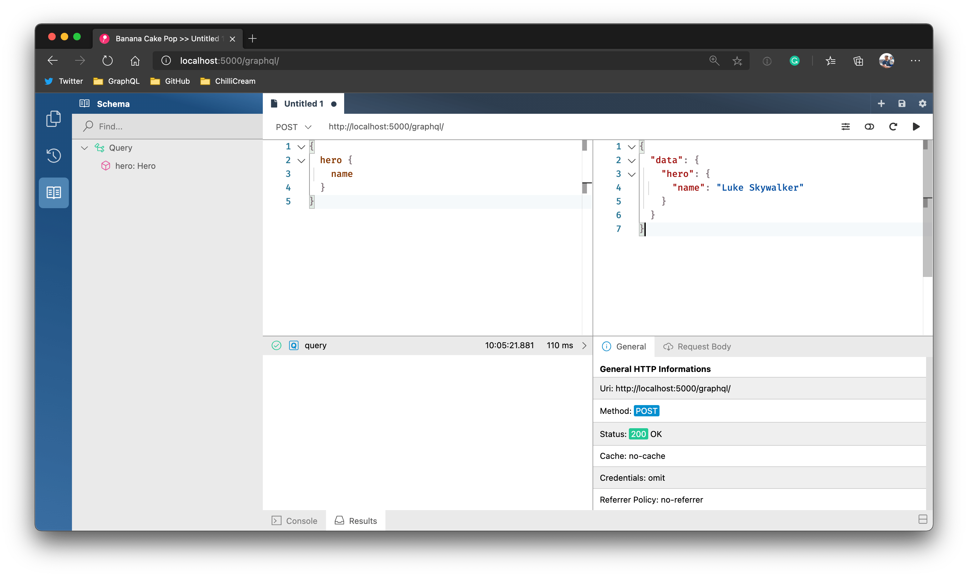Open the History sidebar icon
Viewport: 968px width, 577px height.
point(54,156)
